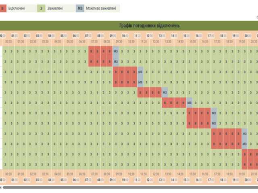Click the seventh row's МЗ cell at 17:00

point(214,113)
